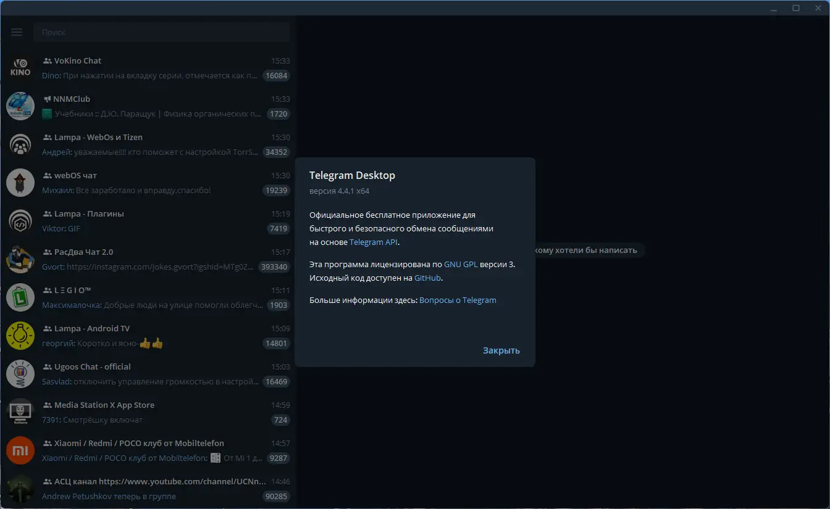Click Andrew Petushkov теперь в группе
Image resolution: width=830 pixels, height=509 pixels.
pyautogui.click(x=109, y=497)
